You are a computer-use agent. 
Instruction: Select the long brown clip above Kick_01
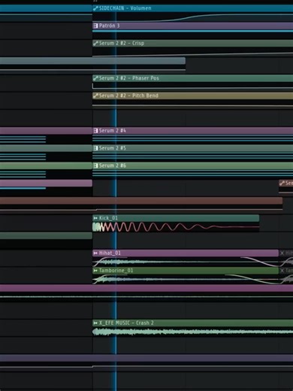click(x=141, y=201)
